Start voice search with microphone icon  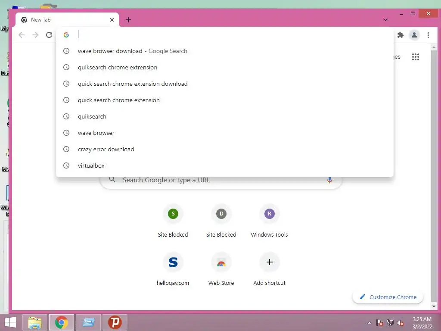pos(329,180)
